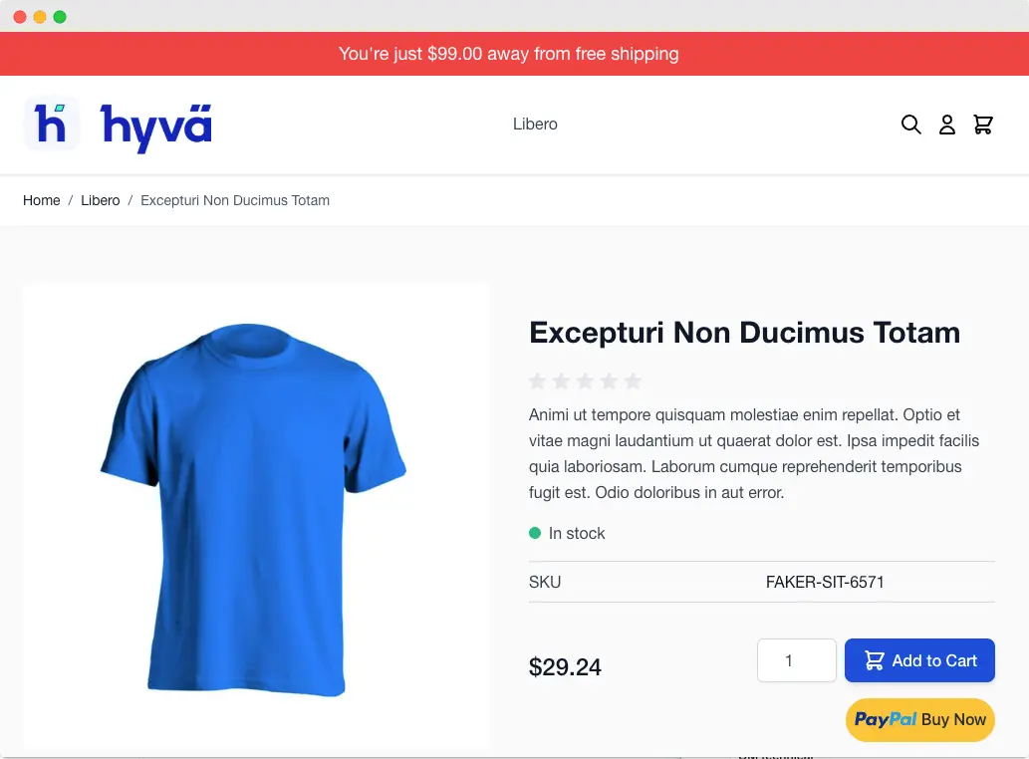Screen dimensions: 1029x759
Task: Click the SKU value FAKER-SIT-6571
Action: (825, 582)
